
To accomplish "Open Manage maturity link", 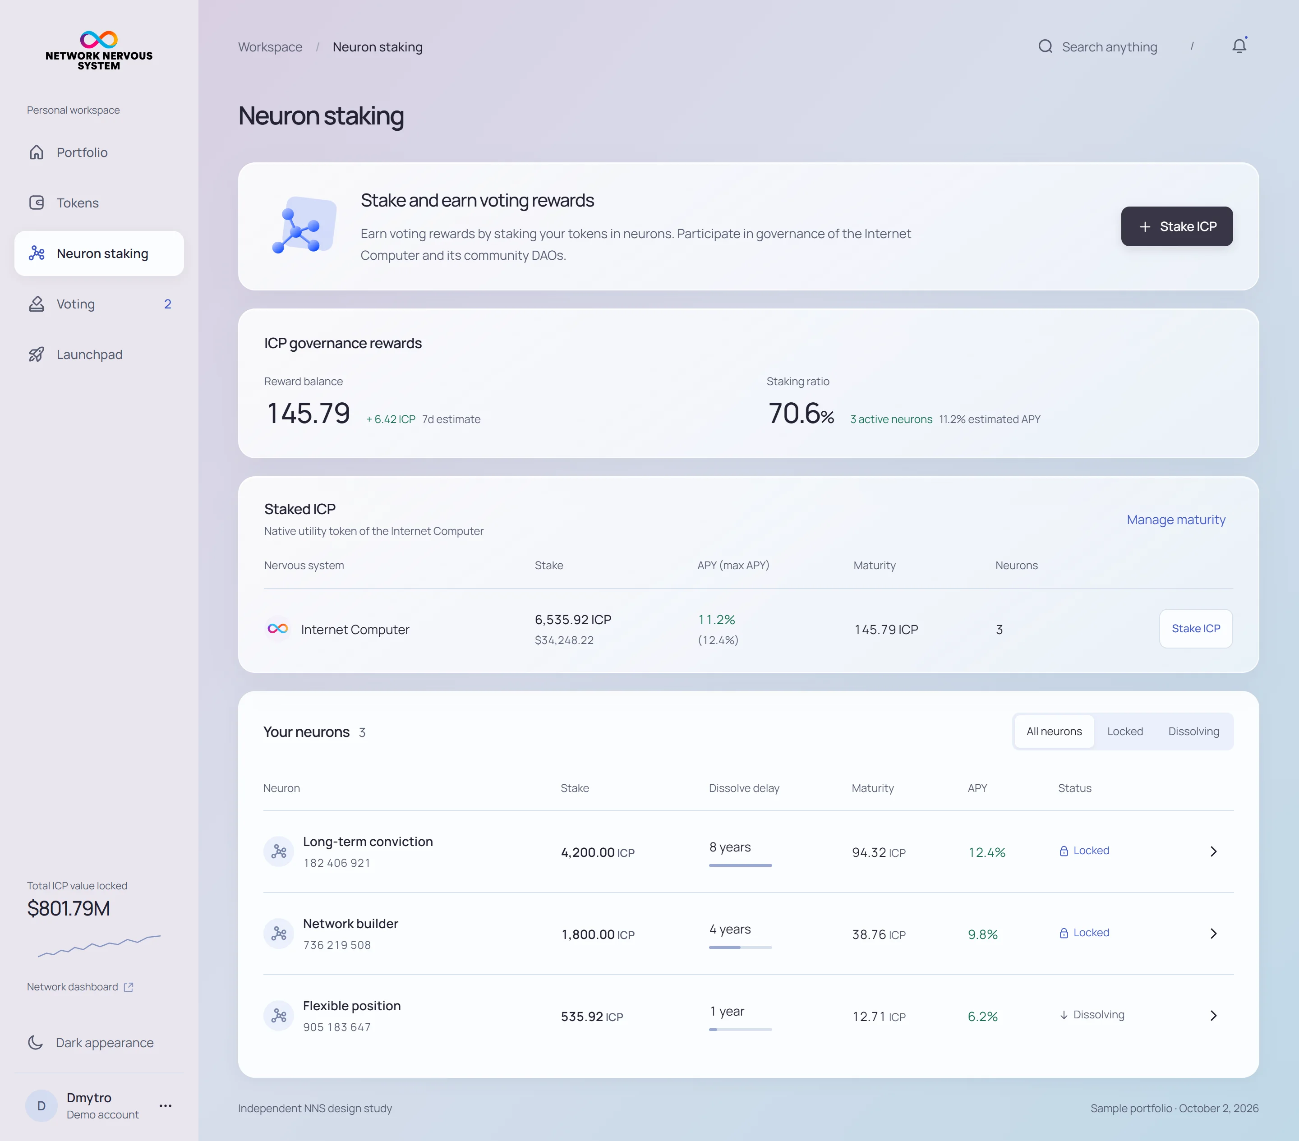I will [1176, 520].
